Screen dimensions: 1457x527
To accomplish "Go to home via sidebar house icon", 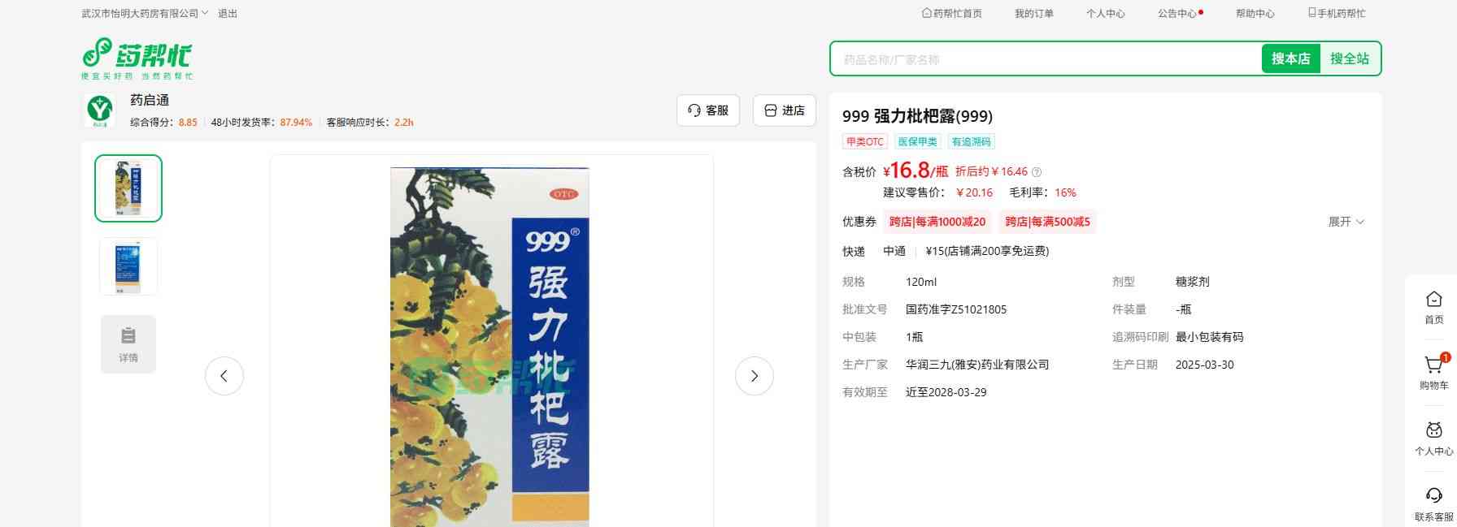I will point(1433,299).
